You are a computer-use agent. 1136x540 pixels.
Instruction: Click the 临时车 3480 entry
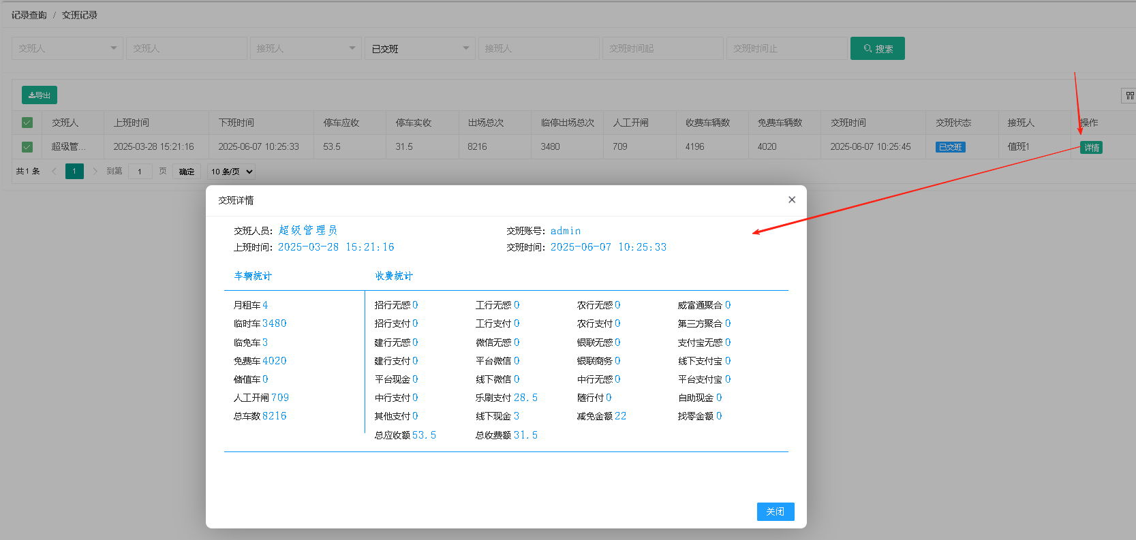260,323
